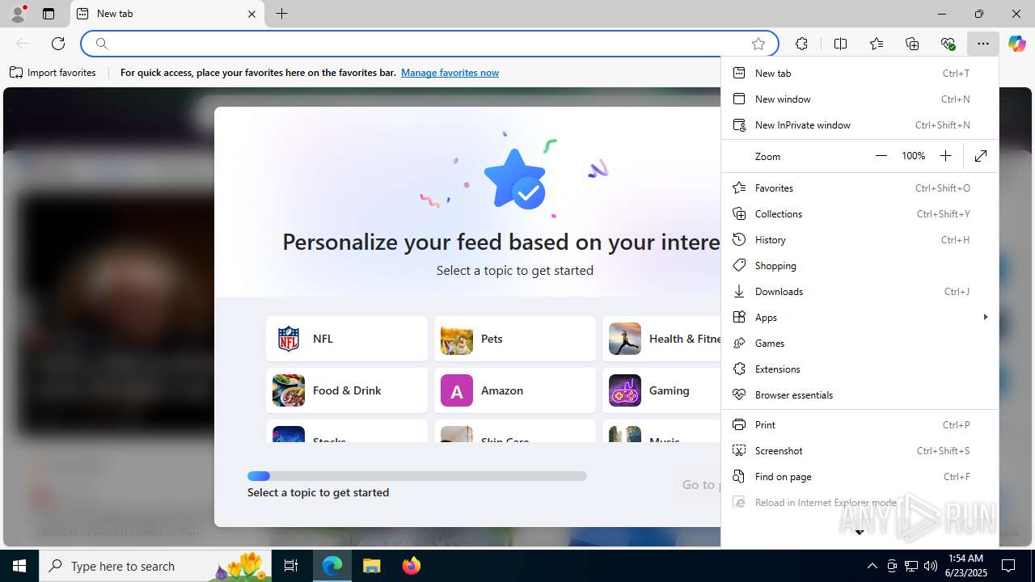Select Print in the menu
1035x582 pixels.
point(860,424)
